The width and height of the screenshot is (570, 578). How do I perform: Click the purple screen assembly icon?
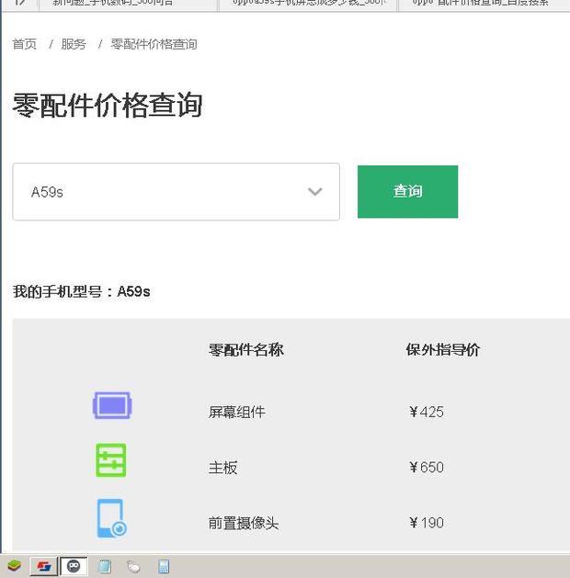112,405
